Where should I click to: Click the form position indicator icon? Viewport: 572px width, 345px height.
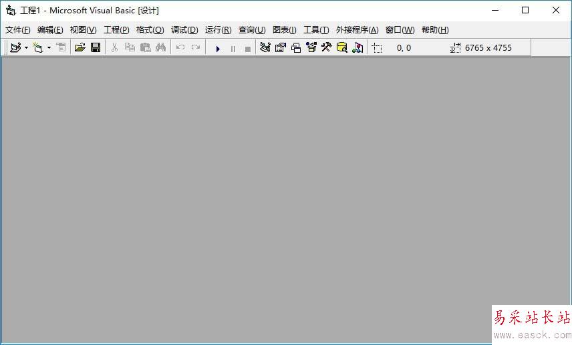377,48
